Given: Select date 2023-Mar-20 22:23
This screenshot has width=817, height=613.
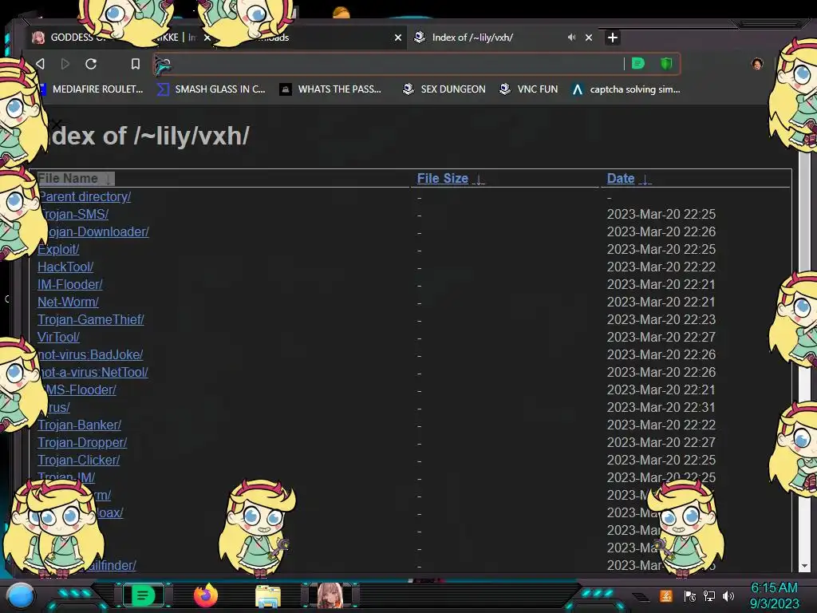Looking at the screenshot, I should pyautogui.click(x=661, y=319).
